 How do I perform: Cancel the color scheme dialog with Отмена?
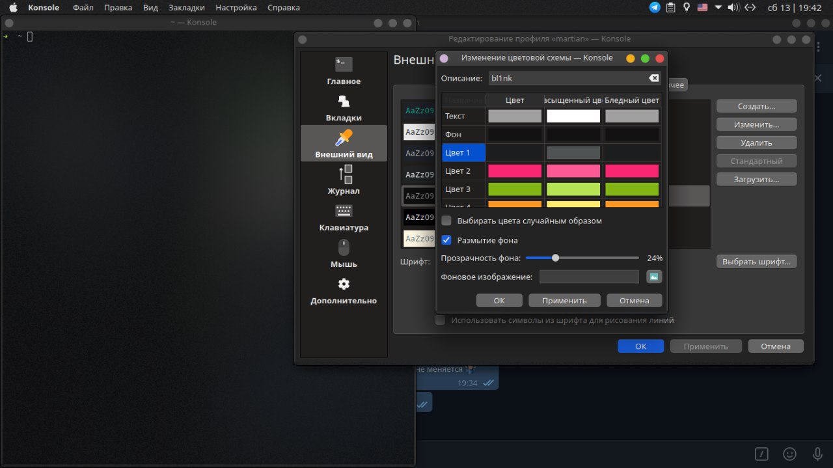click(x=635, y=300)
